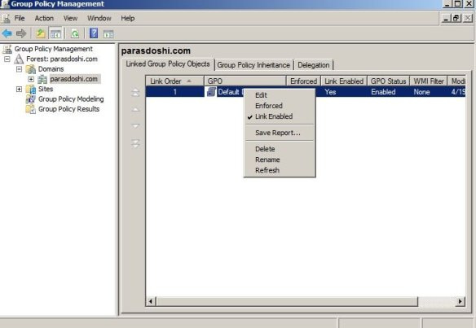Click the Forward arrow toolbar icon
476x328 pixels.
pos(21,33)
